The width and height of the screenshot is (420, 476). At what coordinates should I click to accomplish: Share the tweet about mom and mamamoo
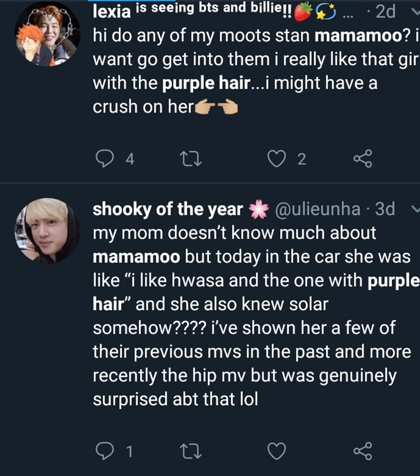pos(362,451)
